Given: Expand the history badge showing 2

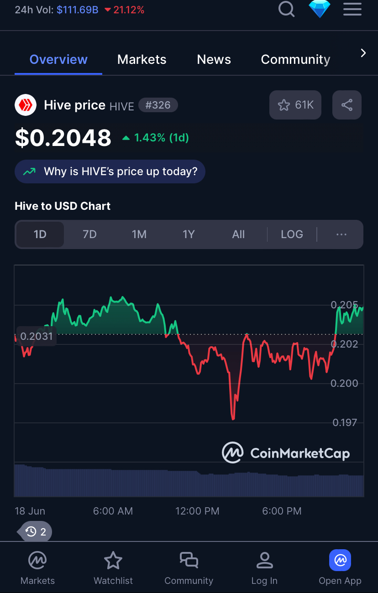Looking at the screenshot, I should click(37, 531).
